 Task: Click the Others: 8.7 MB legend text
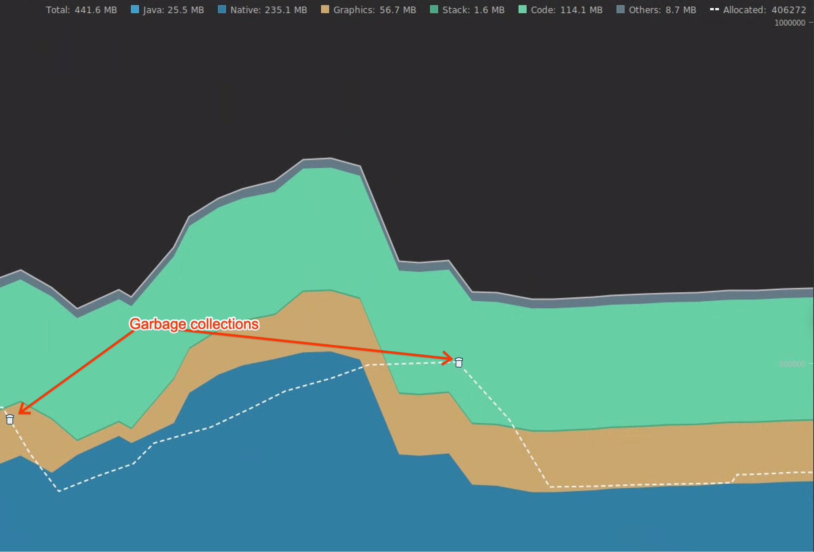(662, 10)
